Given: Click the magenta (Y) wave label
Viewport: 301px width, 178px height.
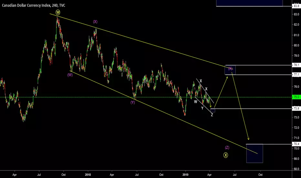Looking at the screenshot, I should coord(133,102).
